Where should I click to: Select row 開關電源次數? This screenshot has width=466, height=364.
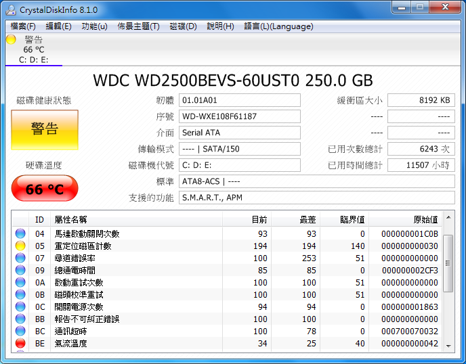[x=227, y=306]
